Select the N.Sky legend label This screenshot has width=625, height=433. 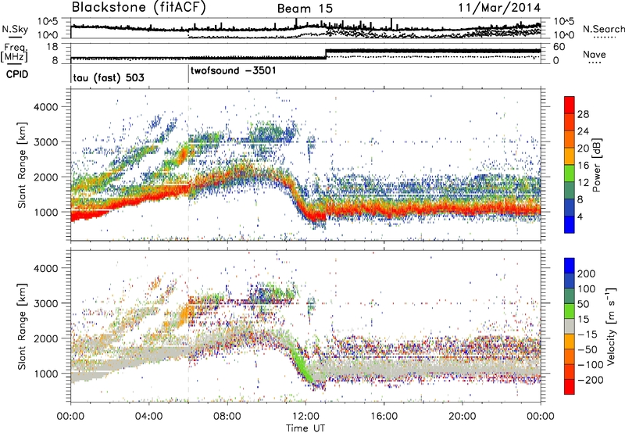pyautogui.click(x=15, y=29)
